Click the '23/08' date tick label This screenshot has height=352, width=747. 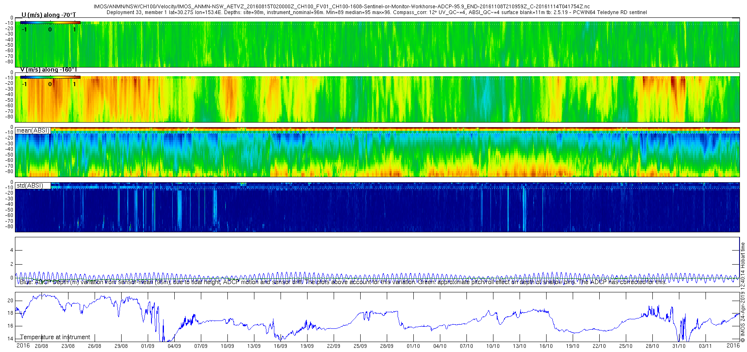(x=68, y=346)
